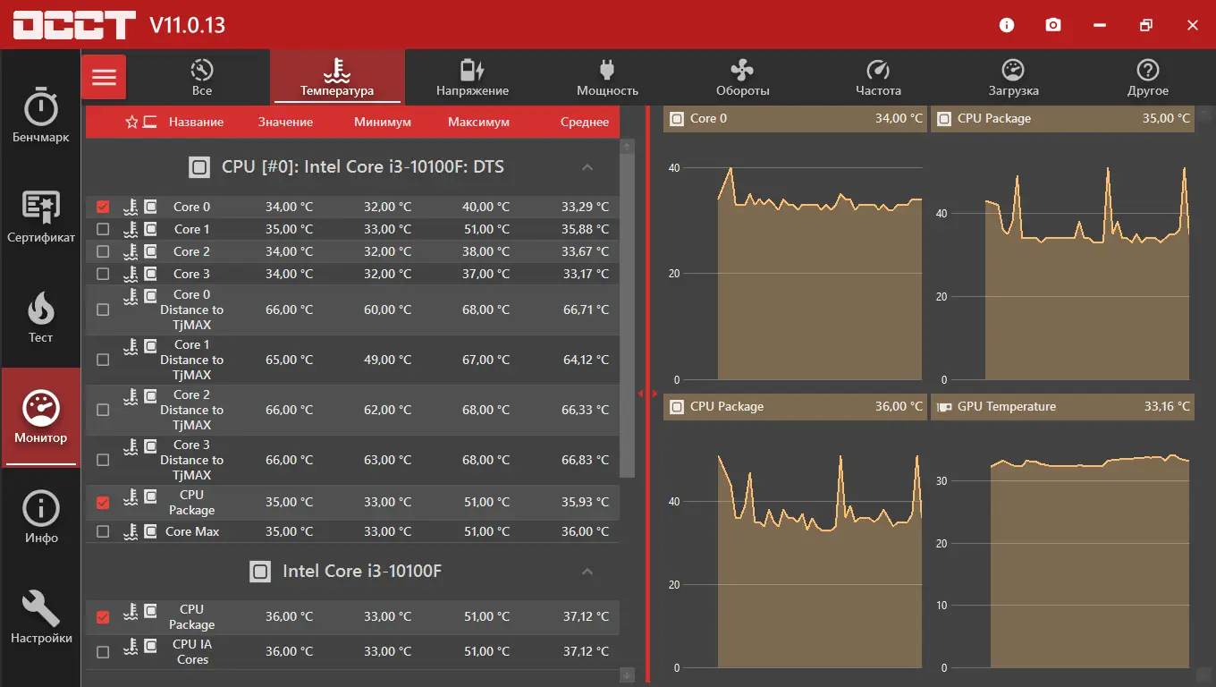Click the thermometer icon in Core 2 row

pyautogui.click(x=131, y=251)
